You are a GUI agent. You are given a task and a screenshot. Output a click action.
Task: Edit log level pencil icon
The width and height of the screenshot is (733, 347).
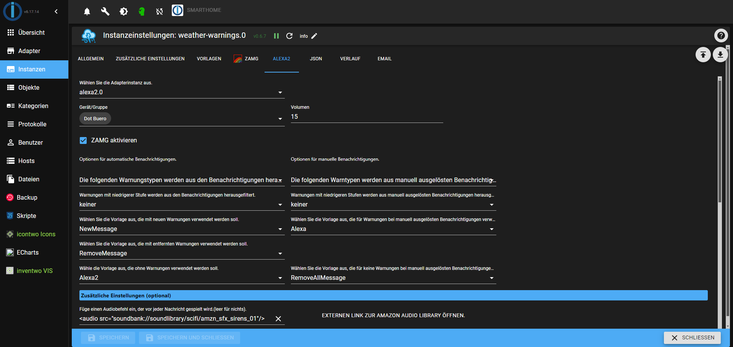(314, 36)
